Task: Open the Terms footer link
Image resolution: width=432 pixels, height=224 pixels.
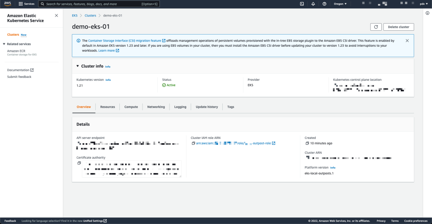Action: tap(395, 221)
